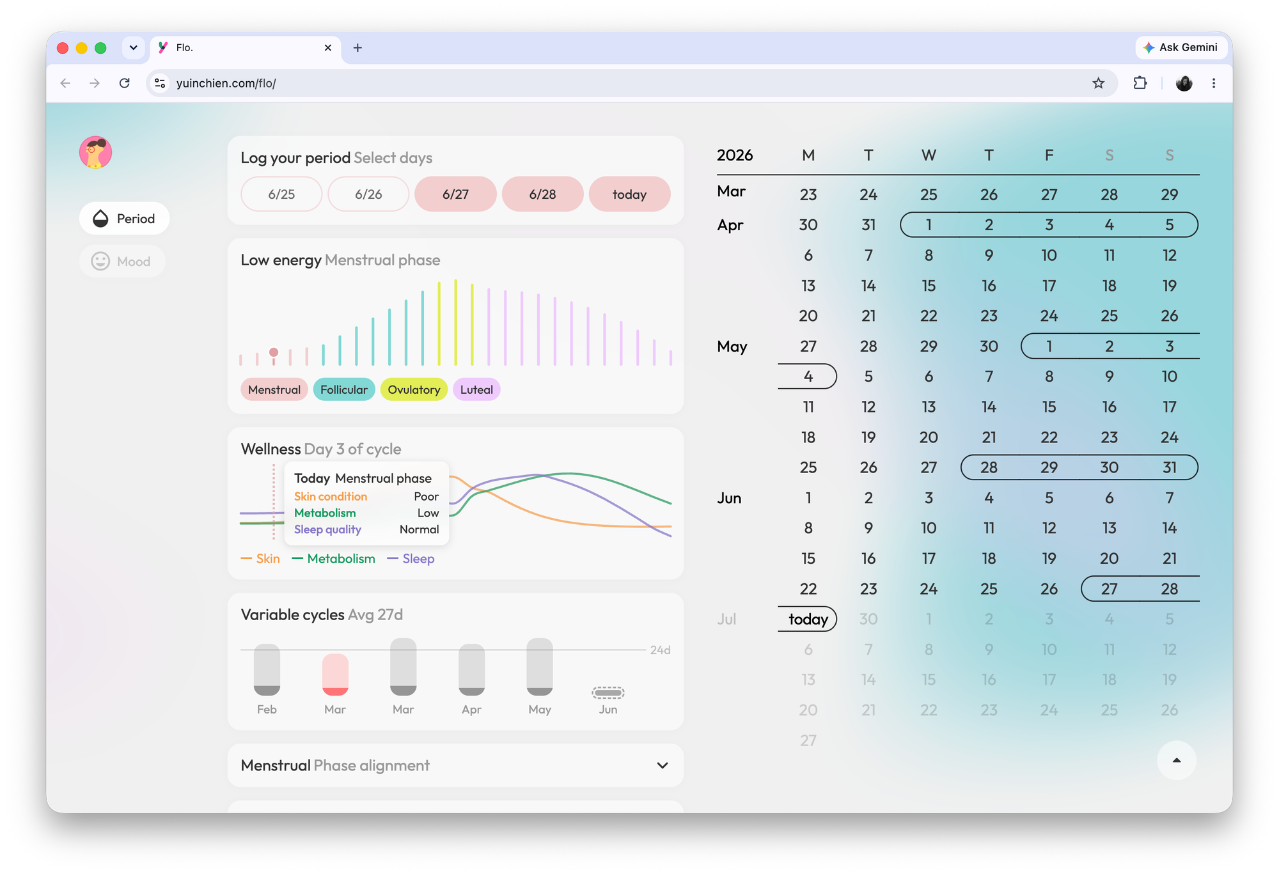Deselect the 6/27 period day pill
1279x874 pixels.
455,194
